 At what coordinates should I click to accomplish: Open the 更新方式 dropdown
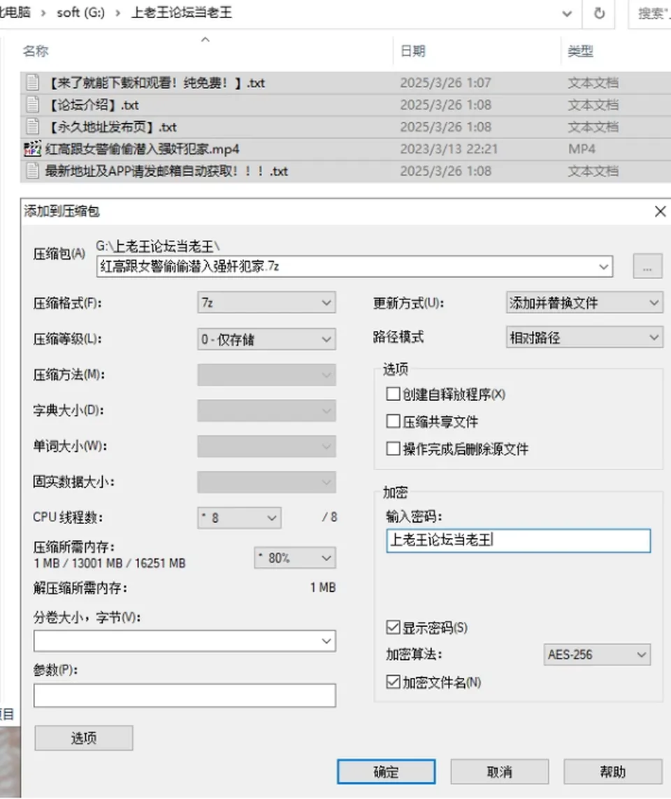pyautogui.click(x=584, y=303)
